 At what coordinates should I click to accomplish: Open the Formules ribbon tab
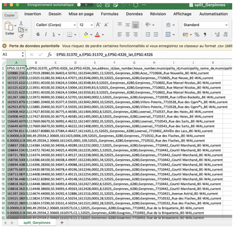[110, 14]
